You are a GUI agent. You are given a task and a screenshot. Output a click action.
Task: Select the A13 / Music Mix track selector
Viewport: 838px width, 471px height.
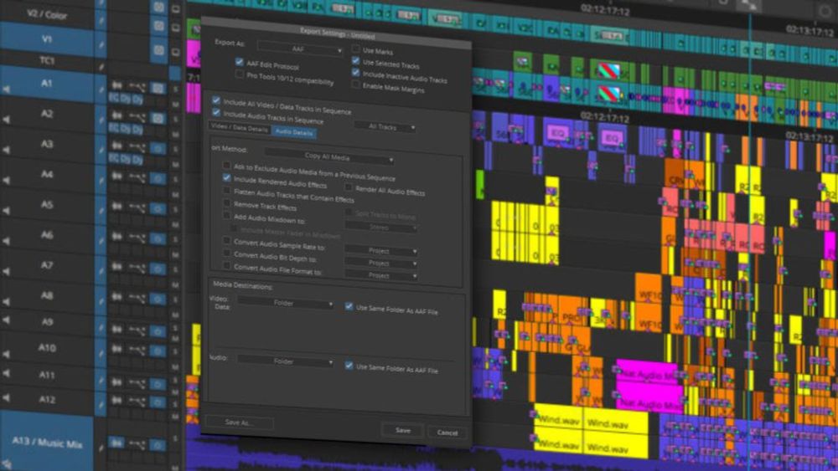point(47,443)
